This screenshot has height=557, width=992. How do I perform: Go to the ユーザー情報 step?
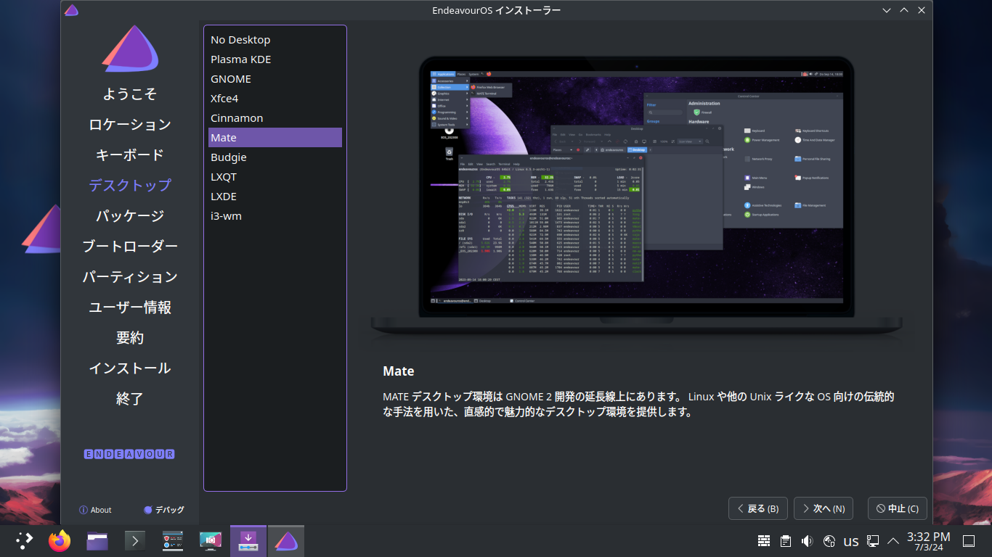coord(130,308)
